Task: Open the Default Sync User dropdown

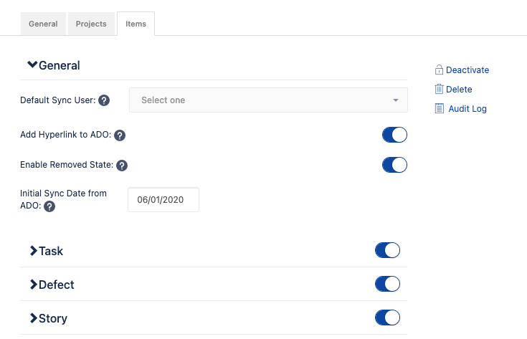Action: pos(268,100)
